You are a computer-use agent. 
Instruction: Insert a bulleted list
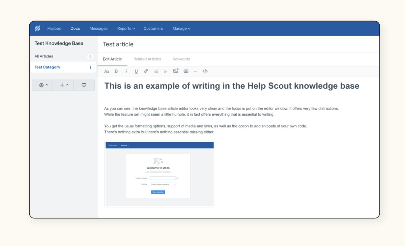pos(156,71)
